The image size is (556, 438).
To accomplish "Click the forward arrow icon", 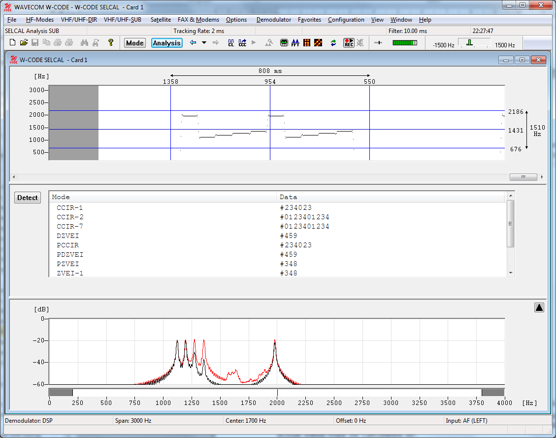I will [x=216, y=42].
